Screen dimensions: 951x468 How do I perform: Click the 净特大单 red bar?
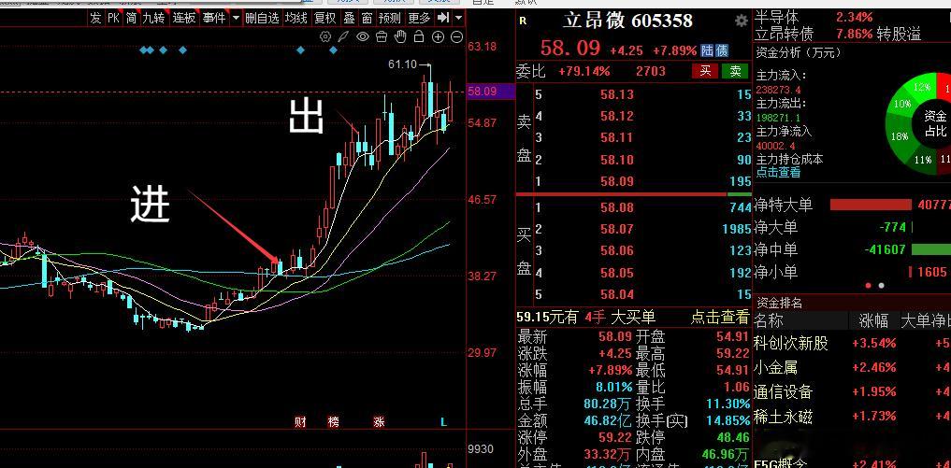871,205
